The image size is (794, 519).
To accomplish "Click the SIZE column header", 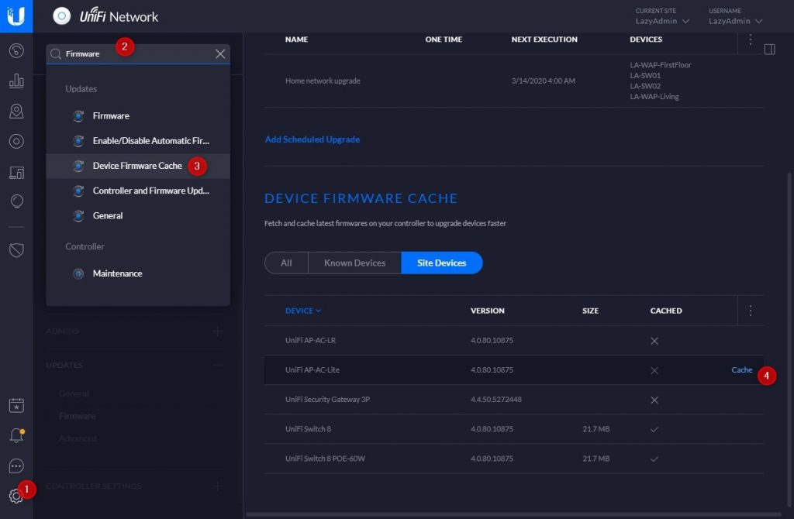I will 590,311.
